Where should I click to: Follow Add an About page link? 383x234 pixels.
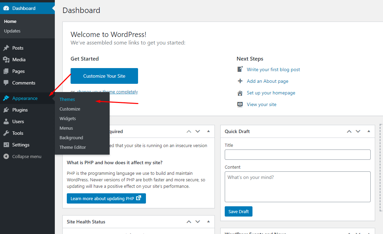[x=268, y=81]
